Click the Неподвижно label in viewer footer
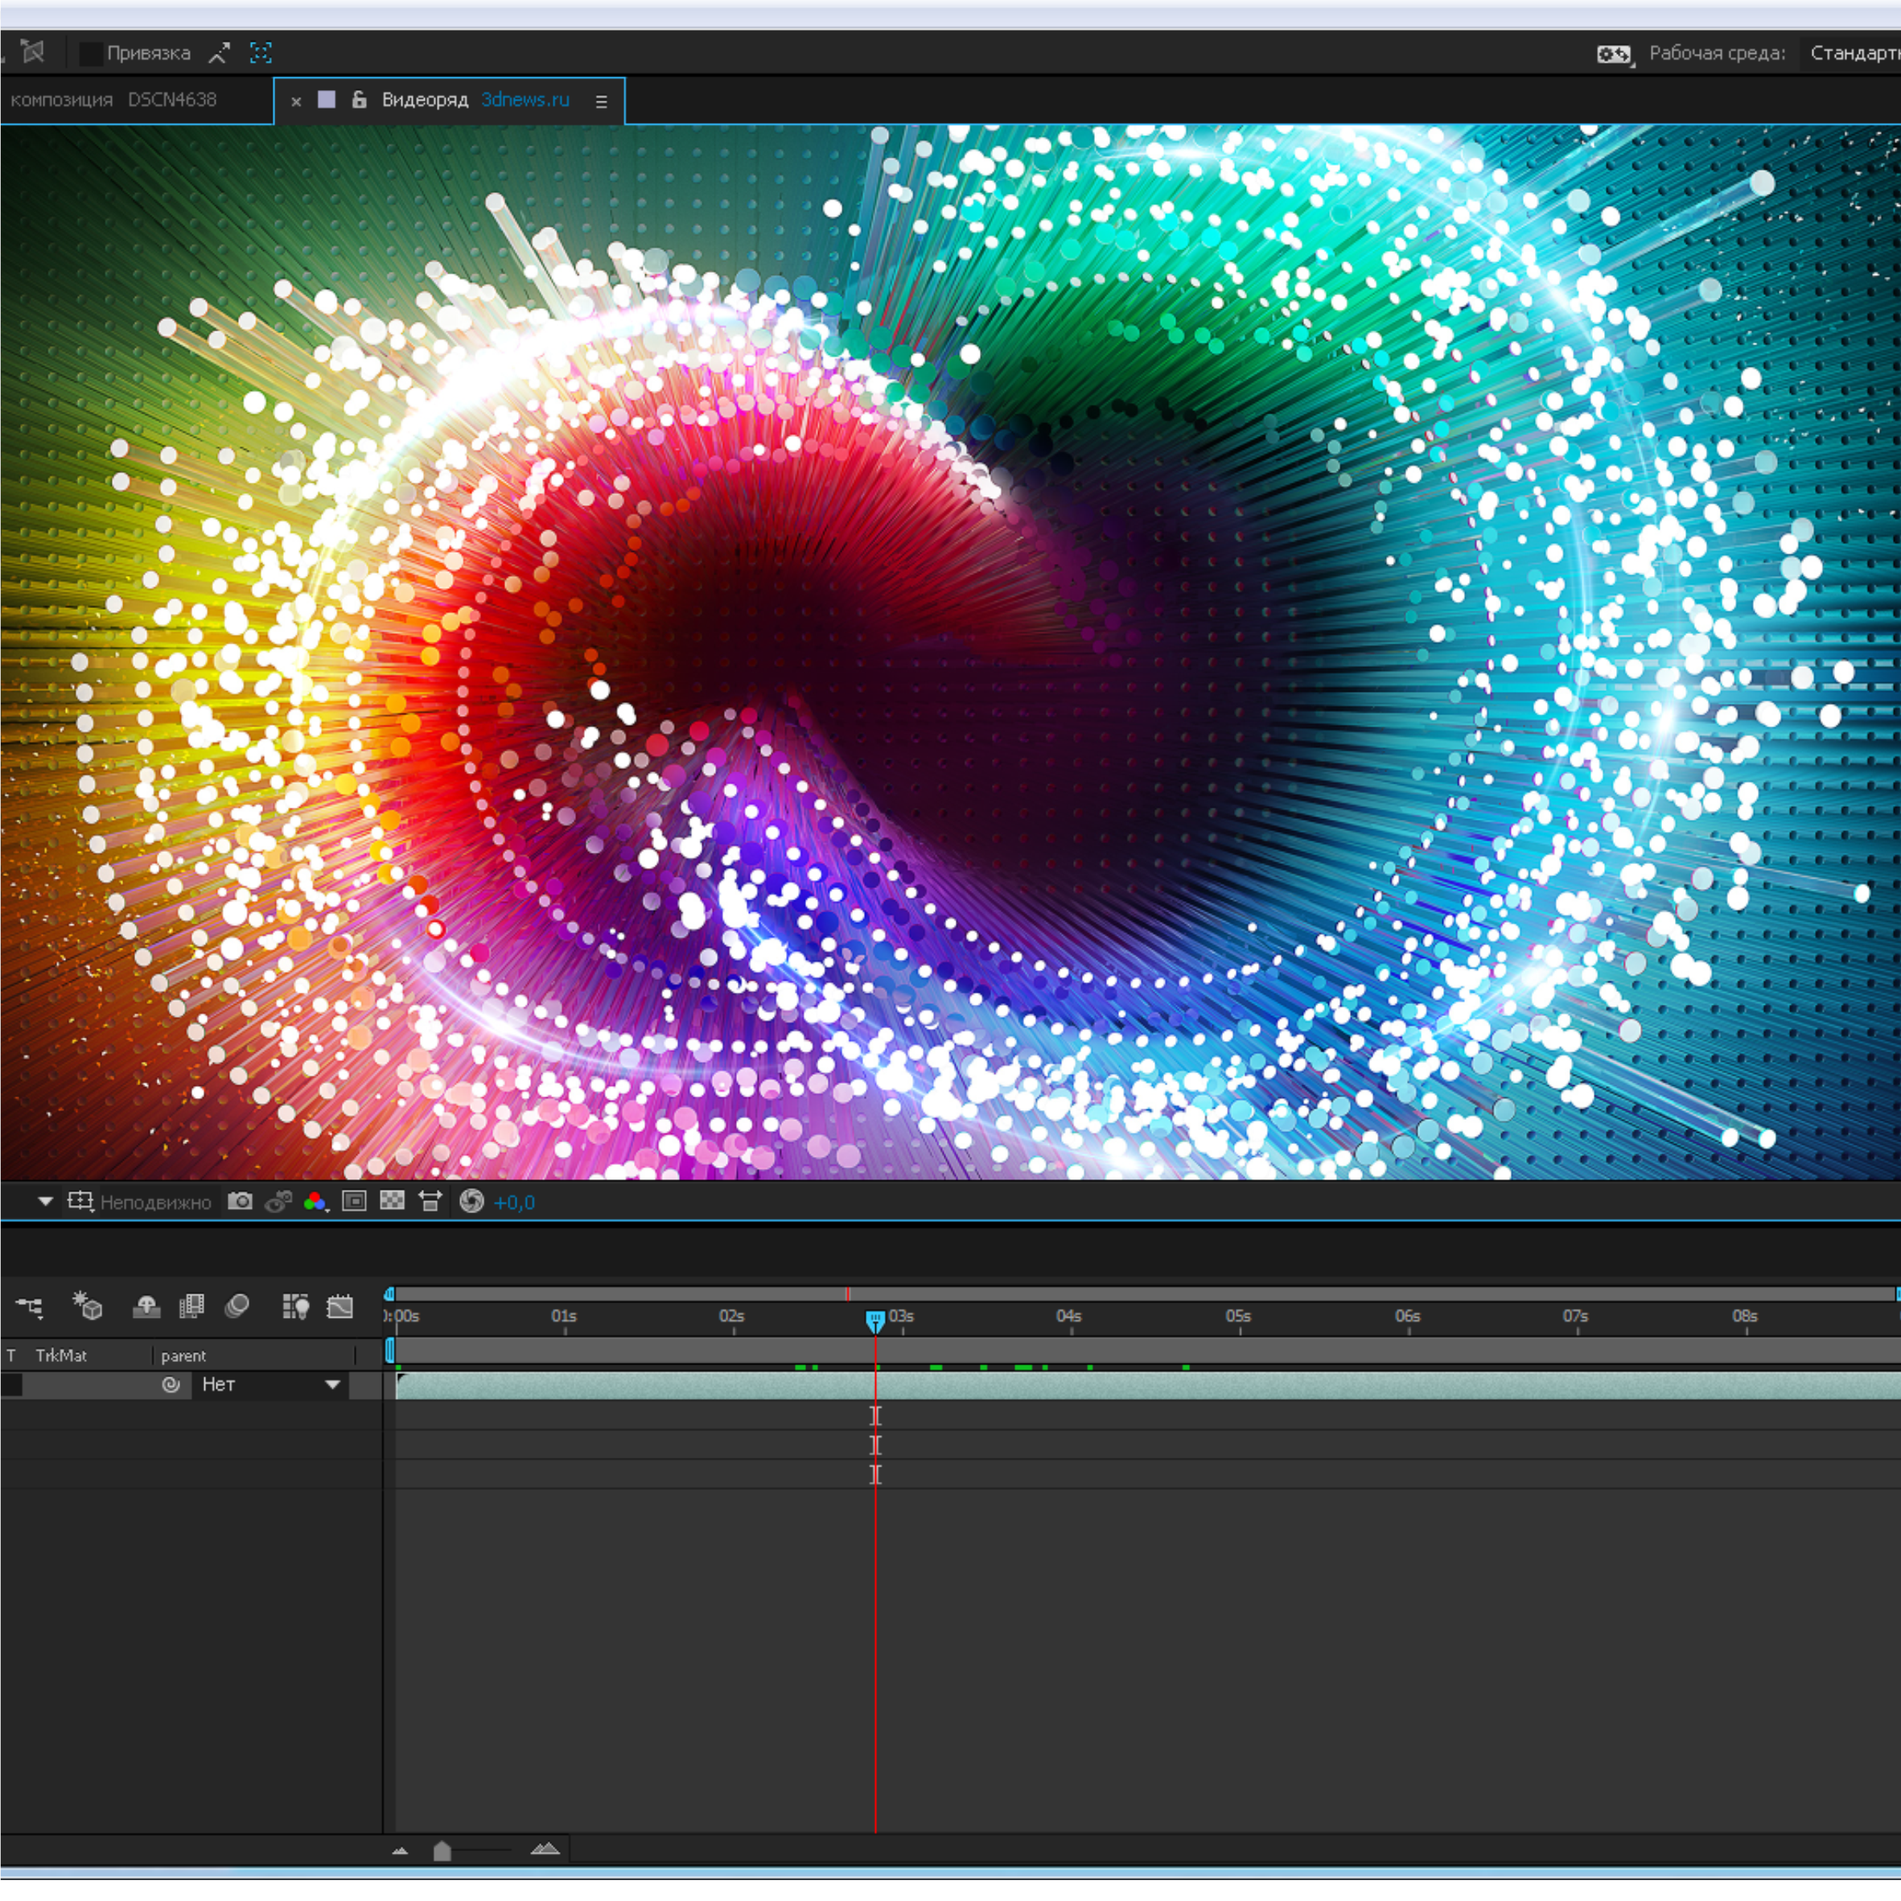Image resolution: width=1901 pixels, height=1901 pixels. [x=155, y=1203]
